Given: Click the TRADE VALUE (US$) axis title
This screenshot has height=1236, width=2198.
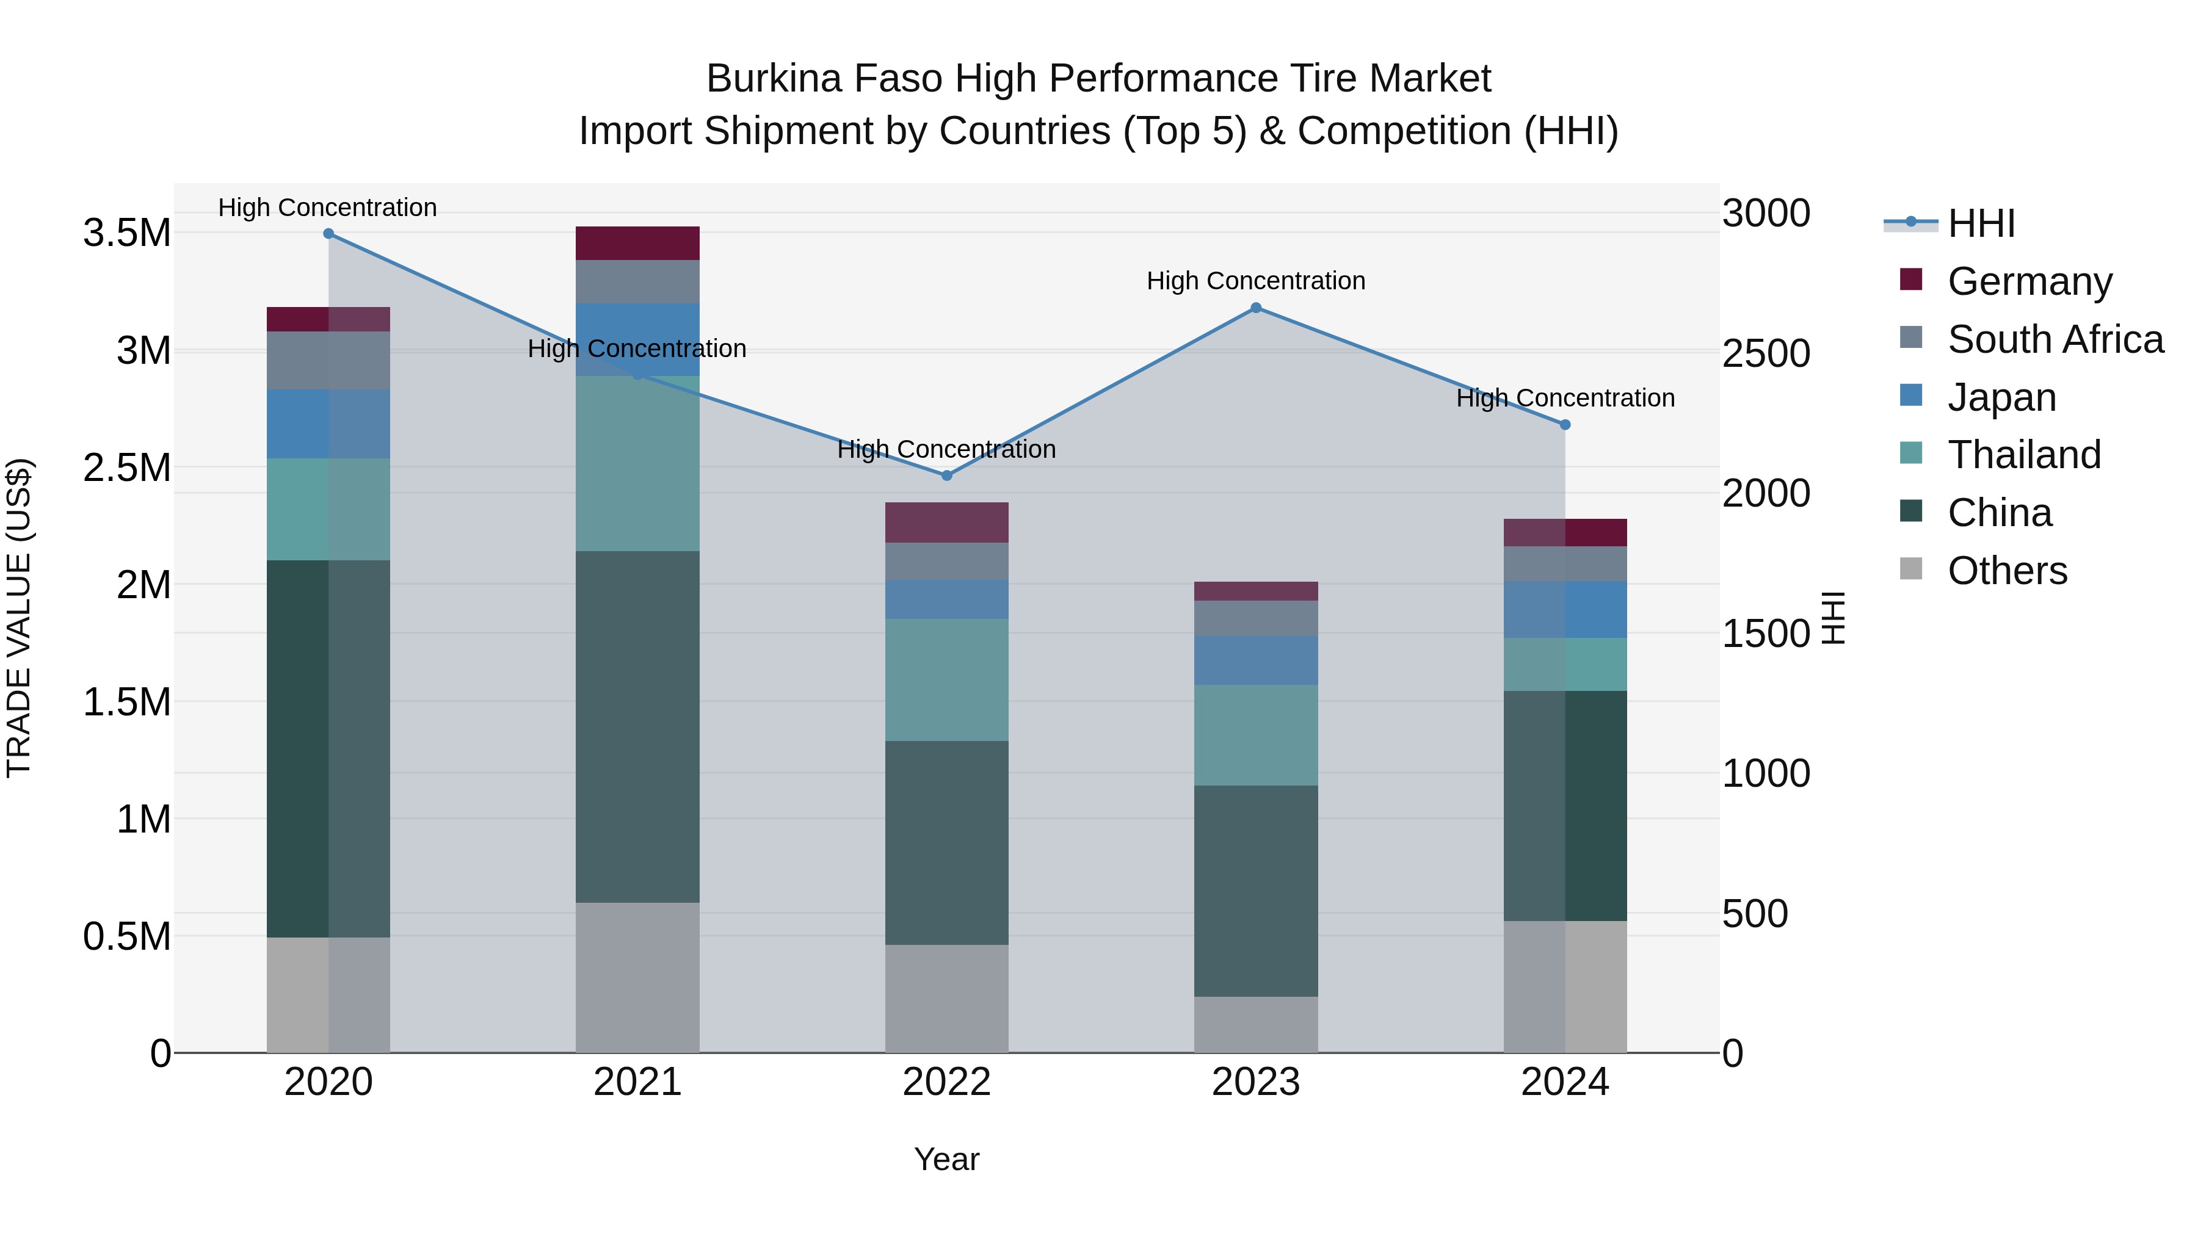Looking at the screenshot, I should coord(19,618).
